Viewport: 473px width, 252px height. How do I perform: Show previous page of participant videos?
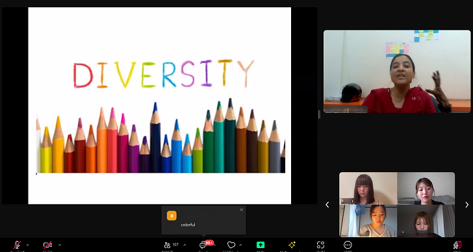click(x=327, y=205)
